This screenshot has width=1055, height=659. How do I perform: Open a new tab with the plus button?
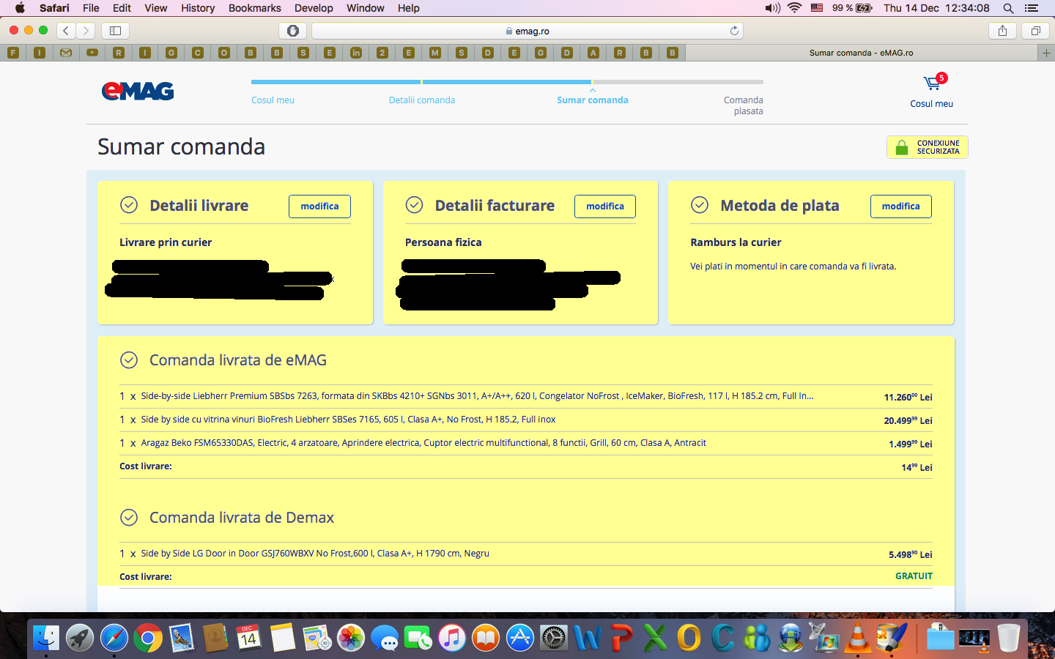pyautogui.click(x=1046, y=53)
